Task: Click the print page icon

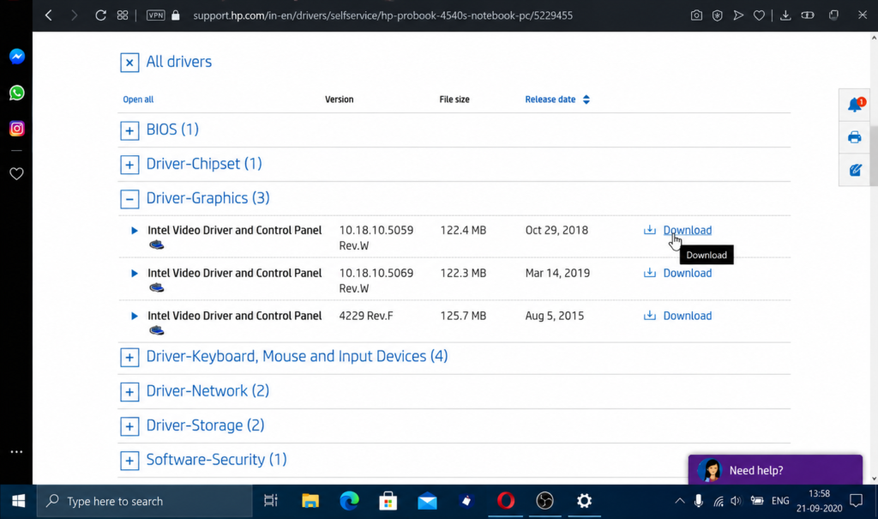Action: click(x=855, y=137)
